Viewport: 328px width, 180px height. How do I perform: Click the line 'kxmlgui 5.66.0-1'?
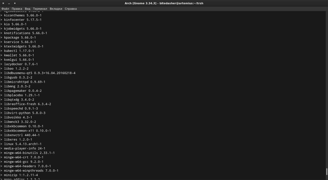19,60
